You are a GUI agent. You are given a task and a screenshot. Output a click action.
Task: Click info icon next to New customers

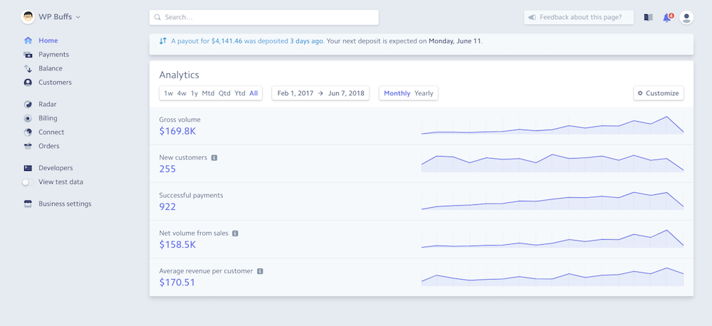tap(214, 157)
